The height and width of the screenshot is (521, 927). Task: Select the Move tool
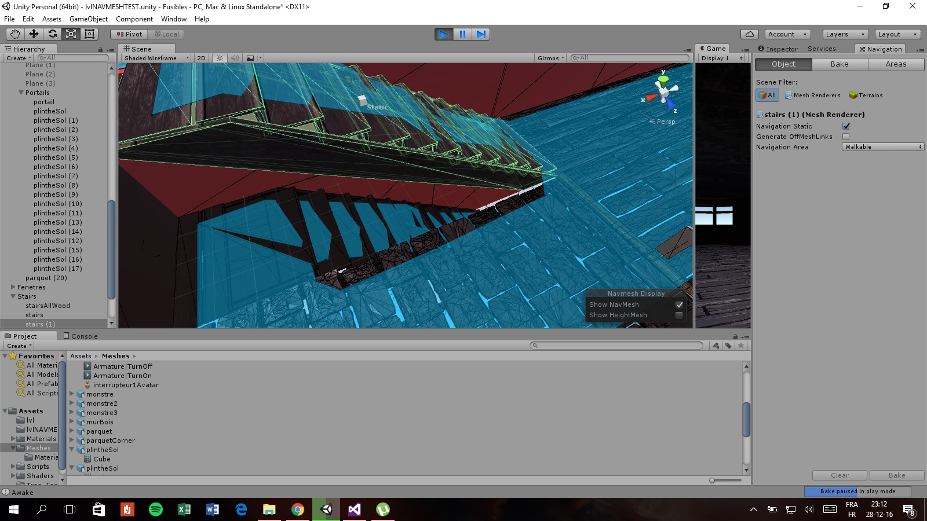pyautogui.click(x=34, y=34)
